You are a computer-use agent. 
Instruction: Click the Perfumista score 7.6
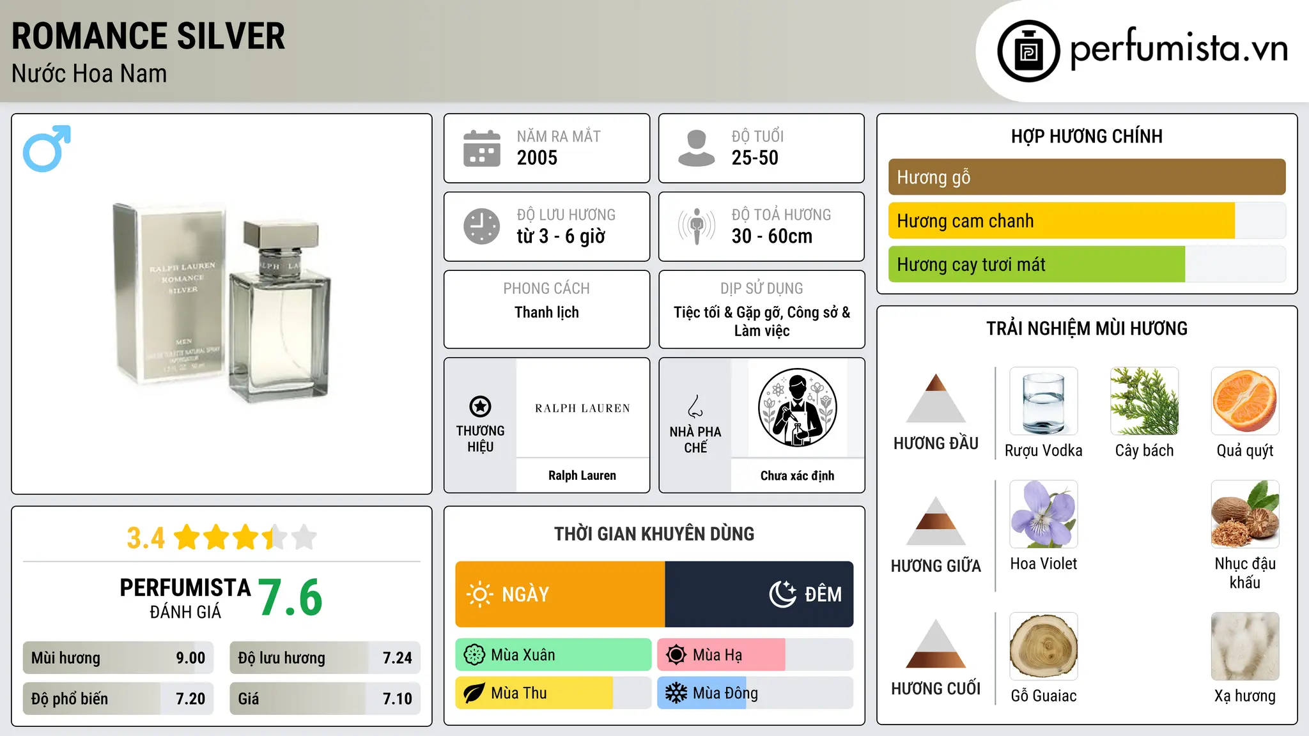pos(290,597)
